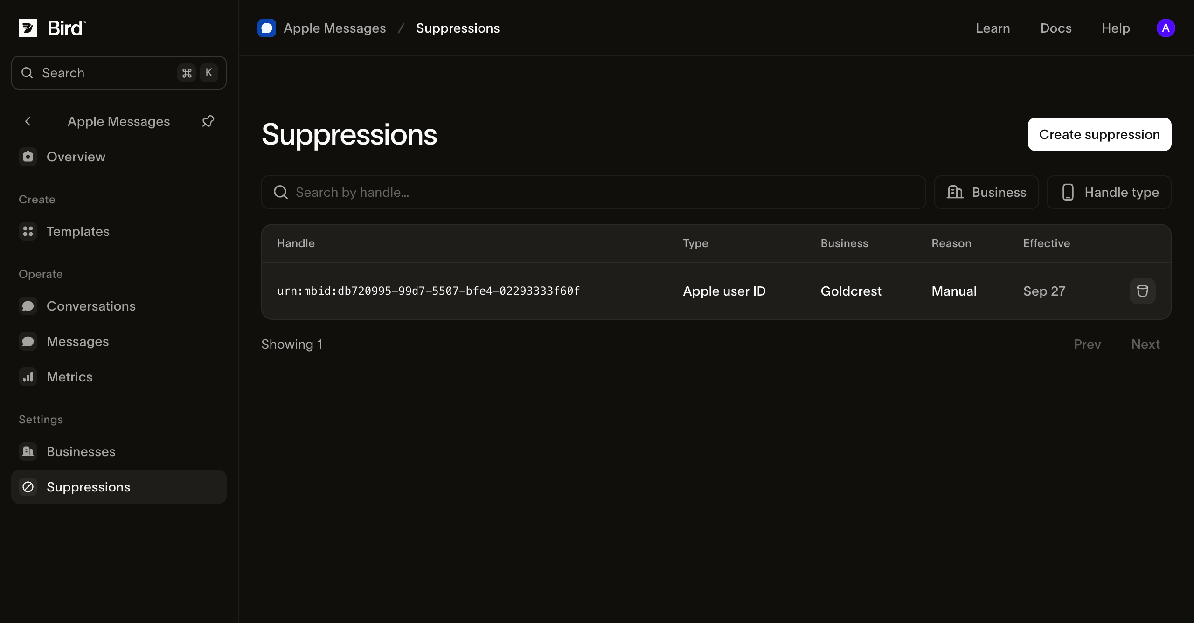Viewport: 1194px width, 623px height.
Task: Open the Handle type filter dropdown
Action: click(1109, 192)
